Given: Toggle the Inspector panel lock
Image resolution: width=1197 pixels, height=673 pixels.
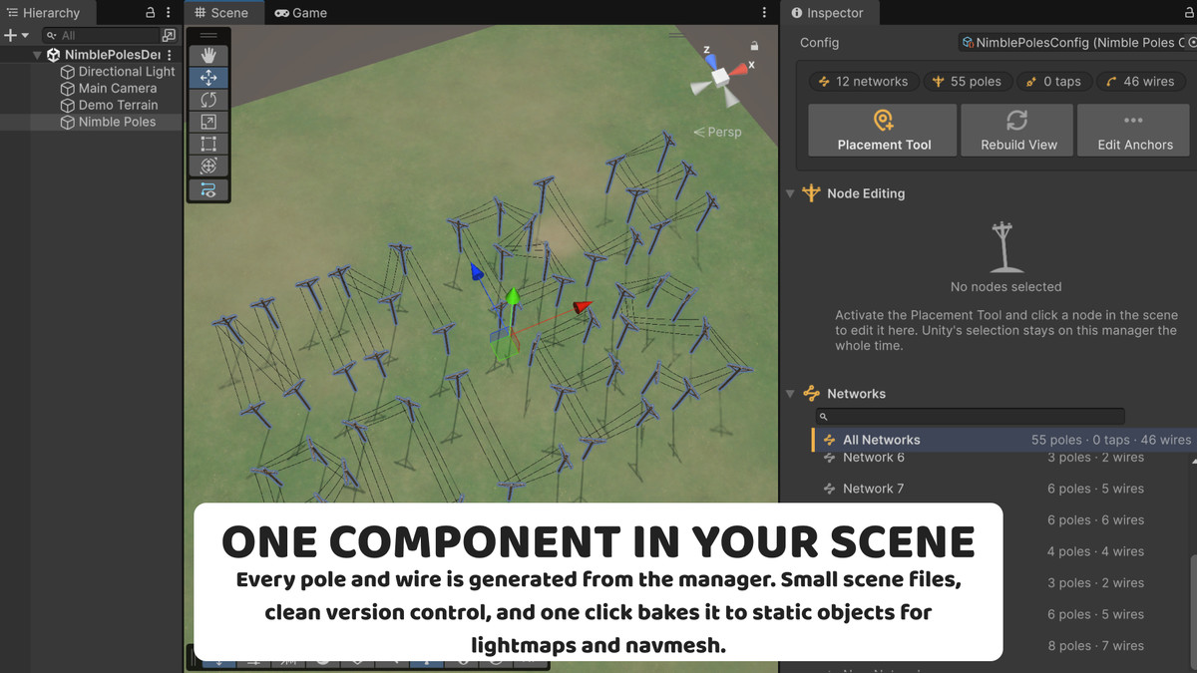Looking at the screenshot, I should [x=1187, y=13].
